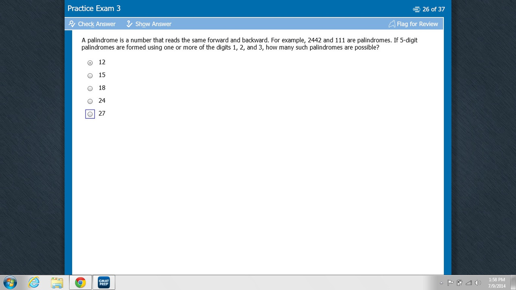Click the Show desktop button
This screenshot has height=290, width=516.
(x=513, y=283)
